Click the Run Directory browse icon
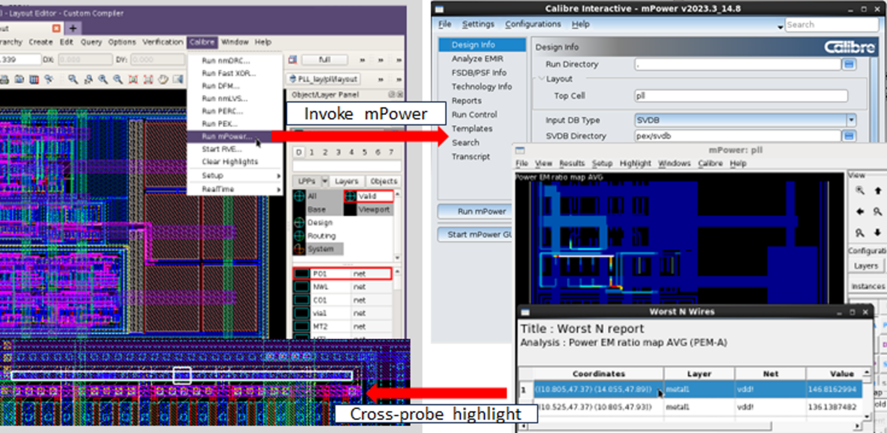 pos(848,64)
